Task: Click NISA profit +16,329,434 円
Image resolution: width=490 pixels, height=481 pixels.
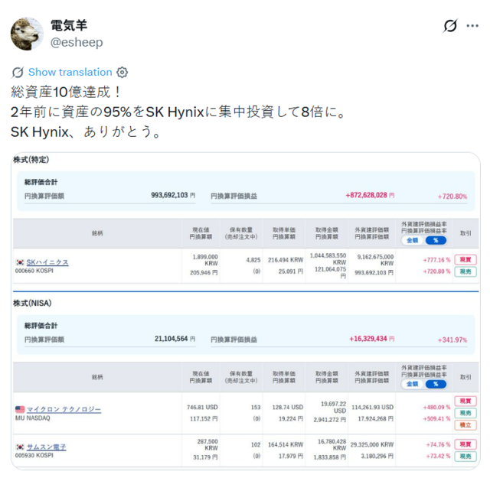Action: tap(372, 339)
